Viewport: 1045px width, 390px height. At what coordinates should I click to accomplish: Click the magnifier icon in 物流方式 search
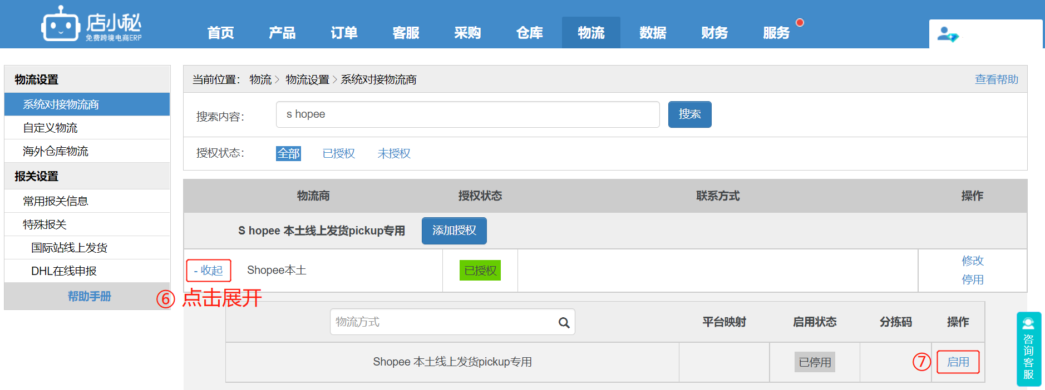pos(564,323)
